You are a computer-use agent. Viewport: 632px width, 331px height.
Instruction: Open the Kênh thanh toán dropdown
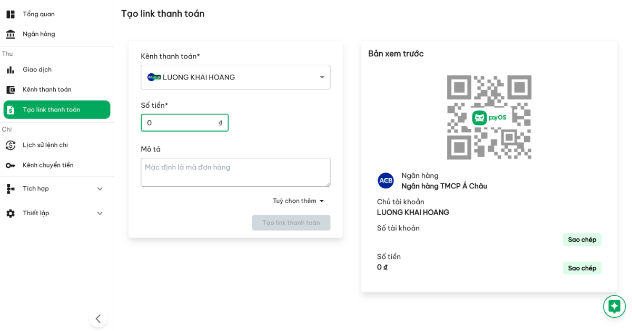click(235, 77)
